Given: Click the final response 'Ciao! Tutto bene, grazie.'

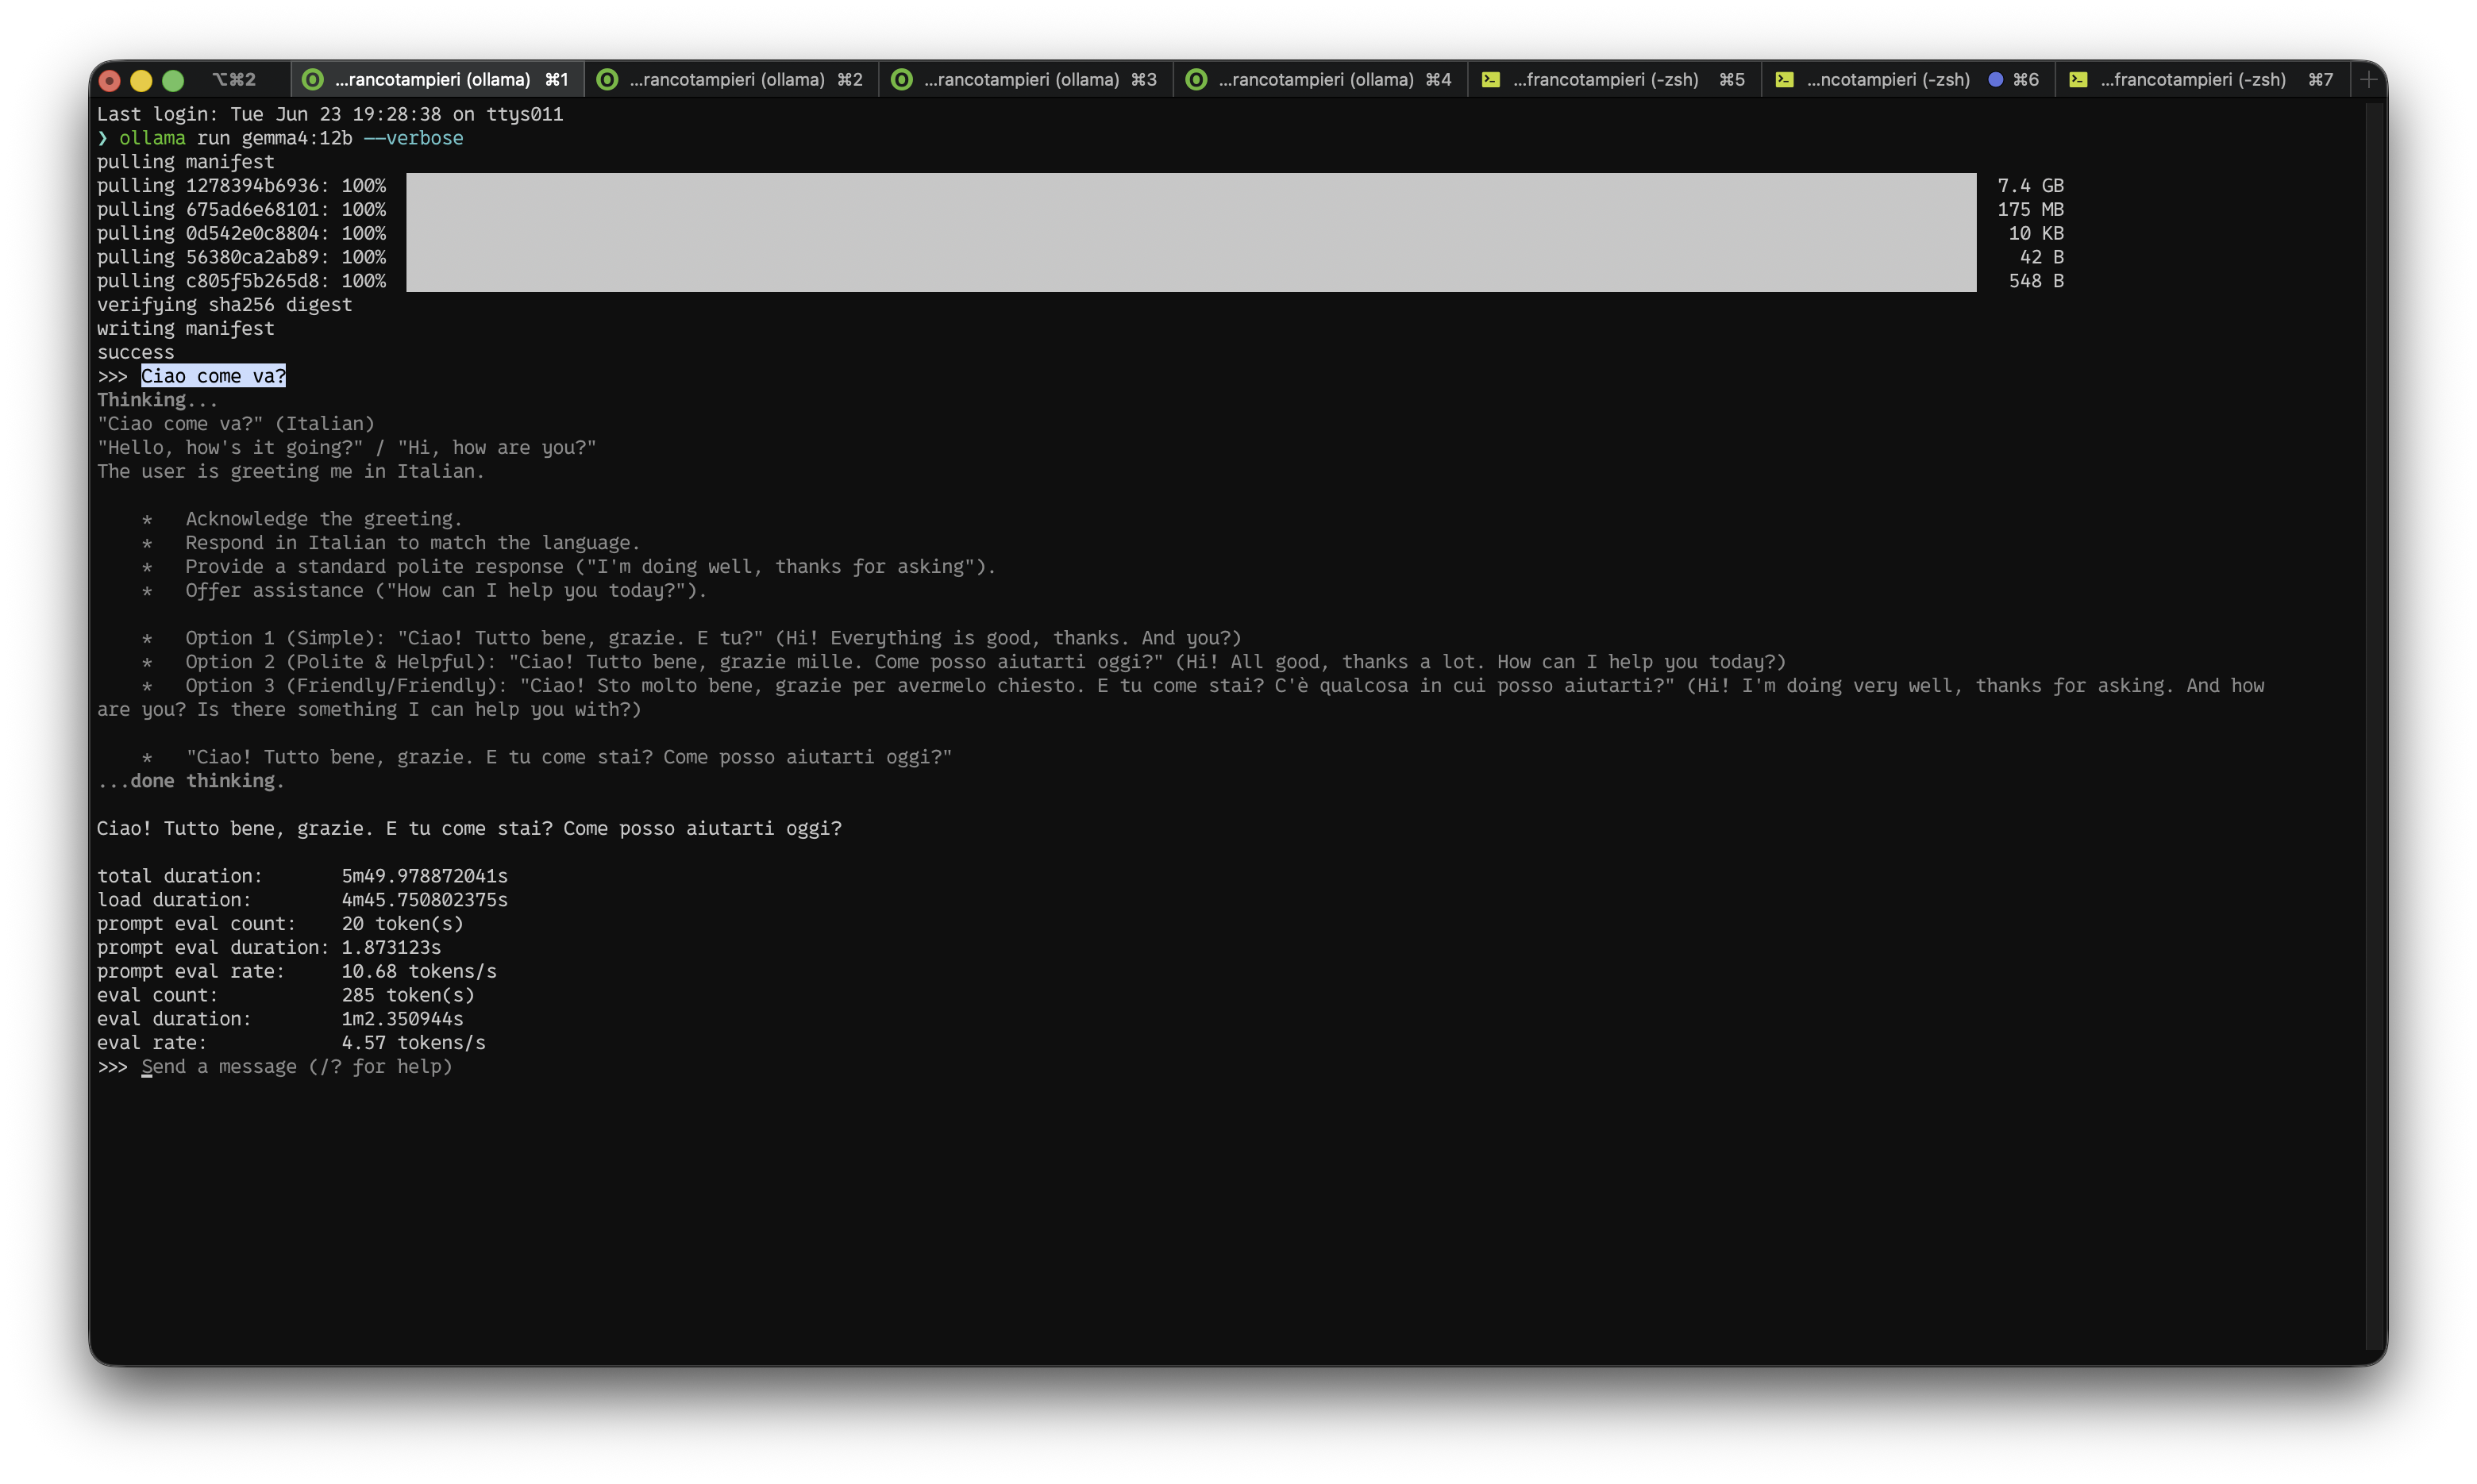Looking at the screenshot, I should [469, 828].
